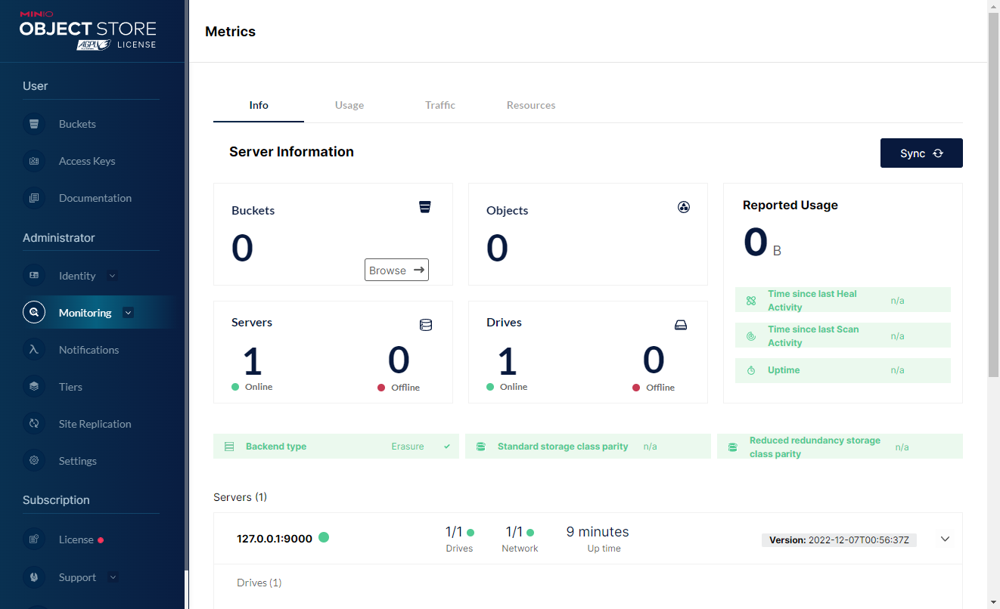This screenshot has width=1000, height=609.
Task: Open Notifications in the sidebar
Action: click(x=89, y=350)
